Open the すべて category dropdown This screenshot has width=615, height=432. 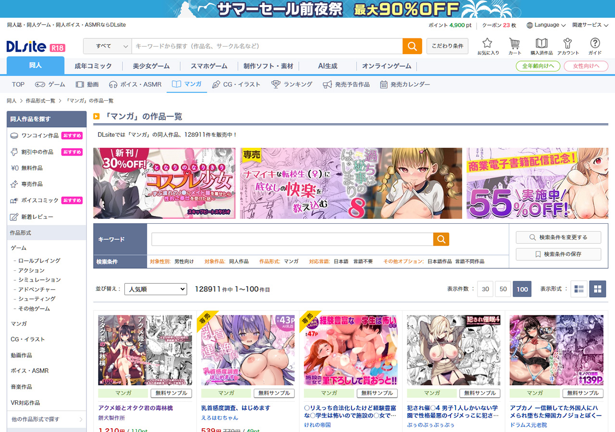pyautogui.click(x=107, y=46)
